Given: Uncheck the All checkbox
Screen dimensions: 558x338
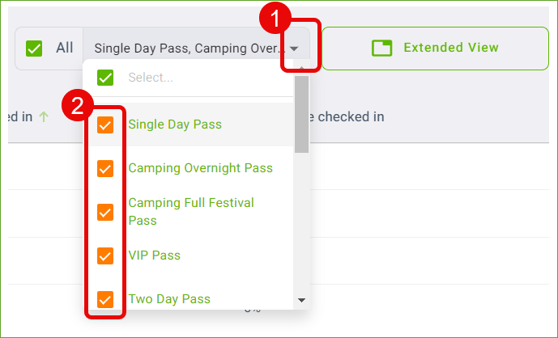Looking at the screenshot, I should [x=34, y=49].
